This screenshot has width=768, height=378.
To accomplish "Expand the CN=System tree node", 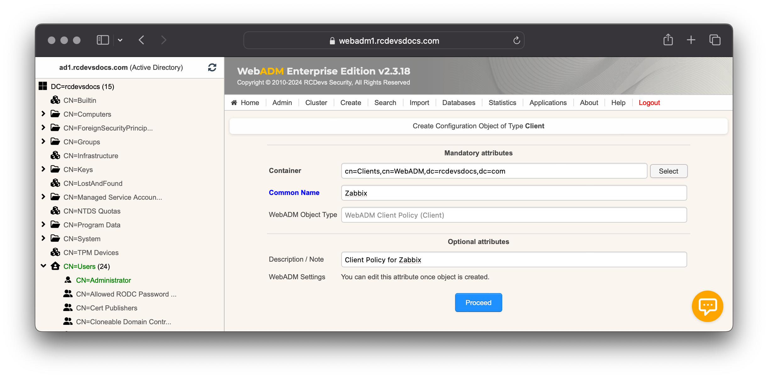I will point(43,238).
